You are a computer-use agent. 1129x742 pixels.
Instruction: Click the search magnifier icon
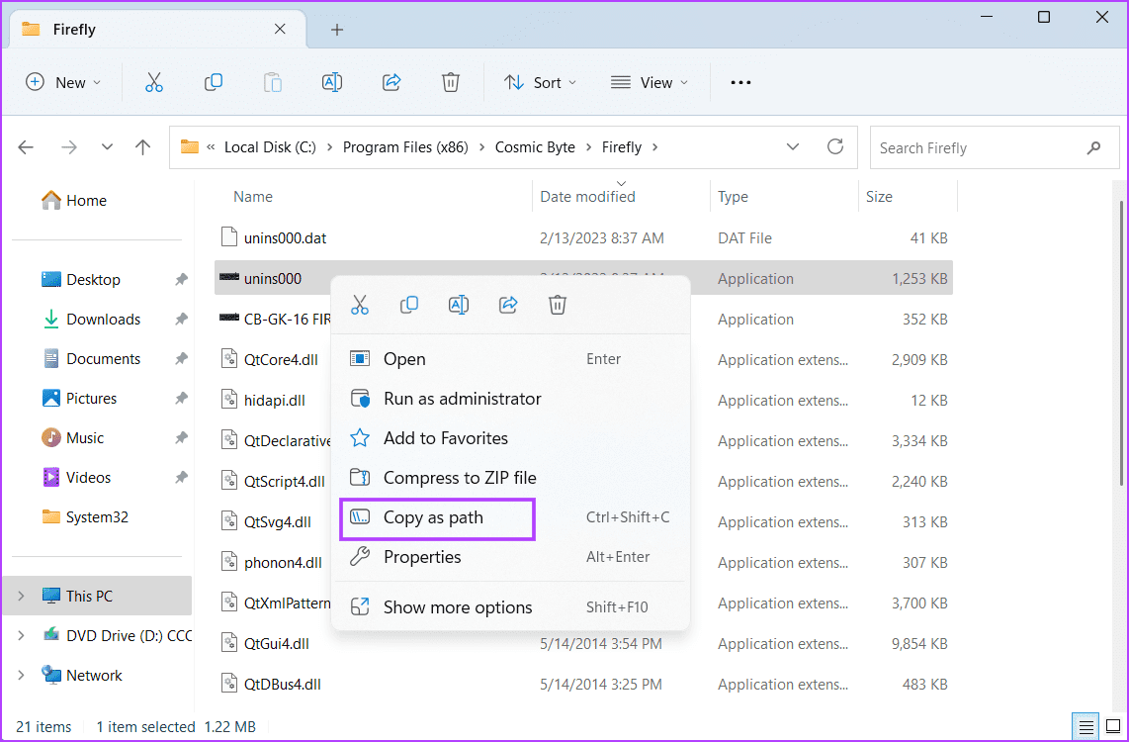click(x=1093, y=147)
